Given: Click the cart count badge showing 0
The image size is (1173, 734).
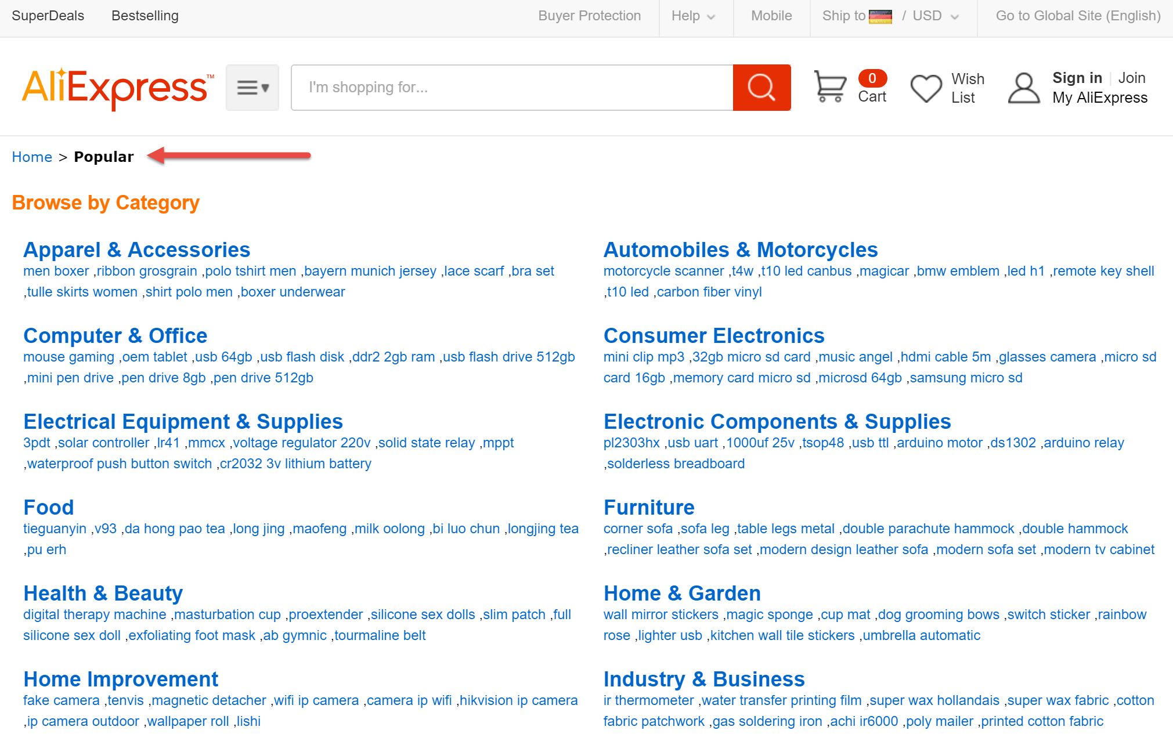Looking at the screenshot, I should [x=872, y=78].
